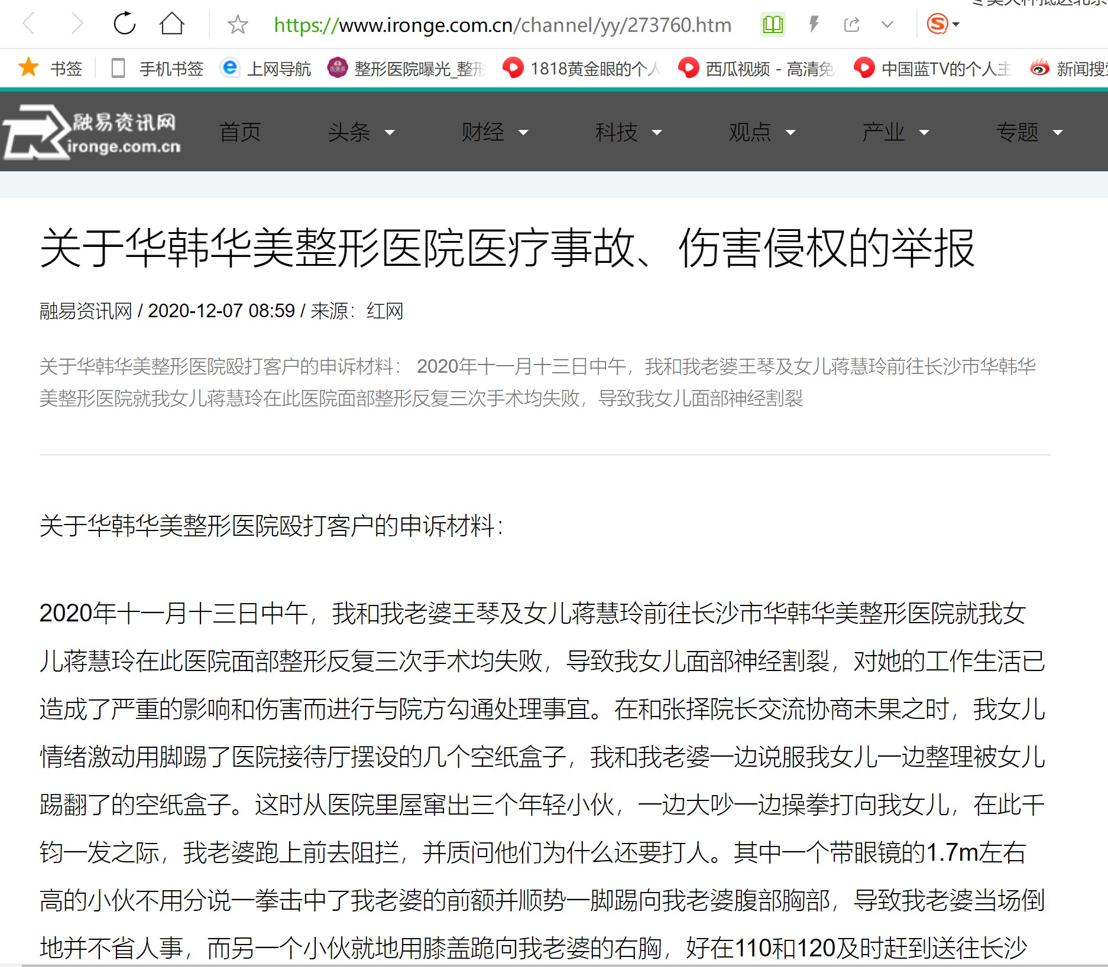Image resolution: width=1108 pixels, height=967 pixels.
Task: Open 手机书签 mobile bookmarks
Action: tap(157, 69)
